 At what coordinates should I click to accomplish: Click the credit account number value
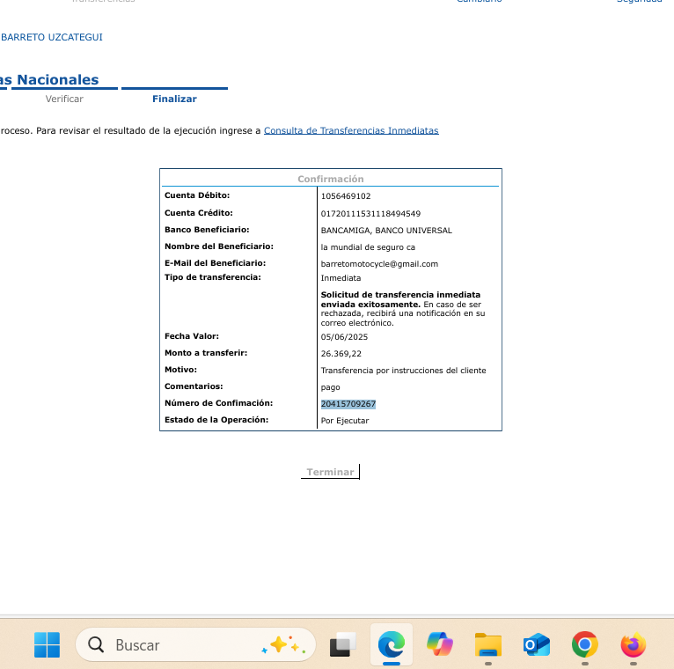pos(370,214)
